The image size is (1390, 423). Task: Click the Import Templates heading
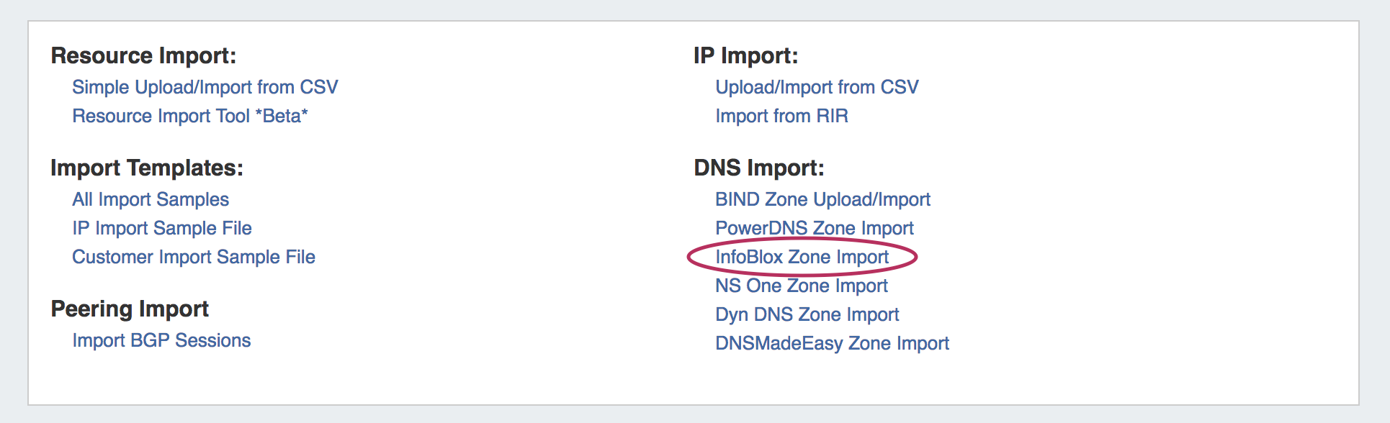pos(147,168)
